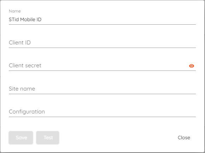The height and width of the screenshot is (153, 205).
Task: Select the Site name placeholder
Action: pyautogui.click(x=22, y=89)
